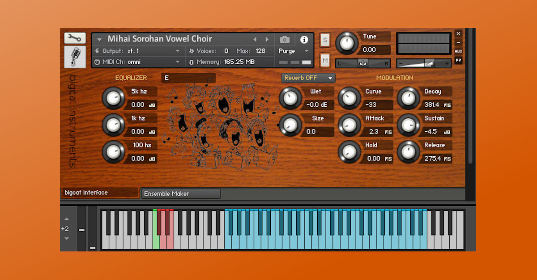
Task: Click the Attack 2.3 ms value
Action: click(378, 132)
